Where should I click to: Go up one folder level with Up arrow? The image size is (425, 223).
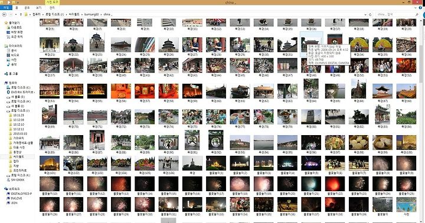coord(21,14)
